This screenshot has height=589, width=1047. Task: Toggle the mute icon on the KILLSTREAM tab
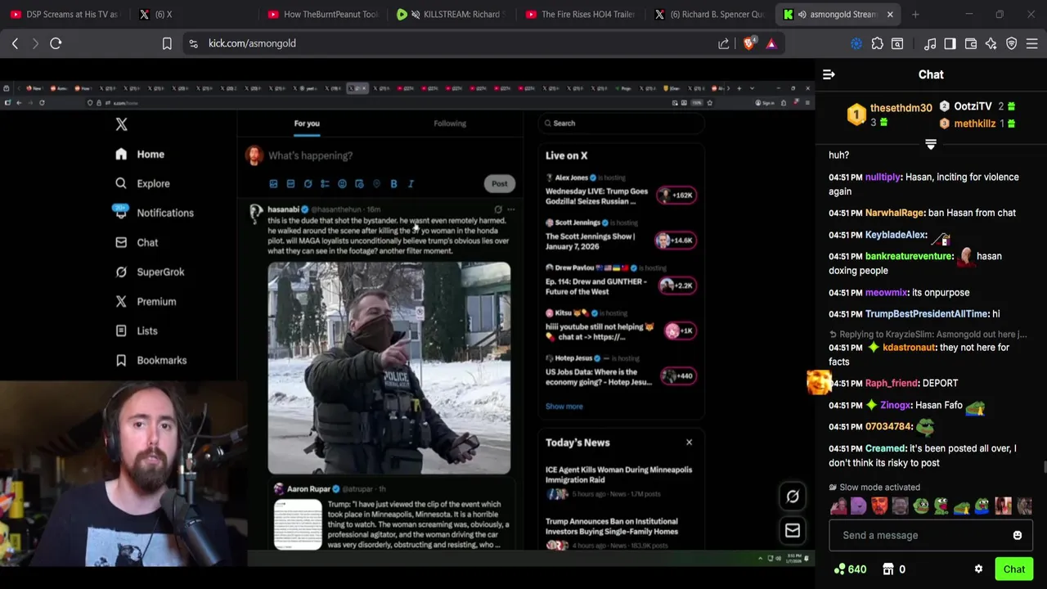pyautogui.click(x=416, y=14)
